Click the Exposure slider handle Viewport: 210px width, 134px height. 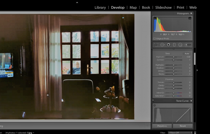click(173, 57)
